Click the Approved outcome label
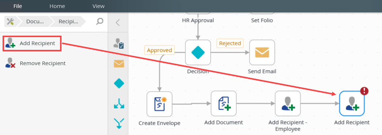 [159, 50]
